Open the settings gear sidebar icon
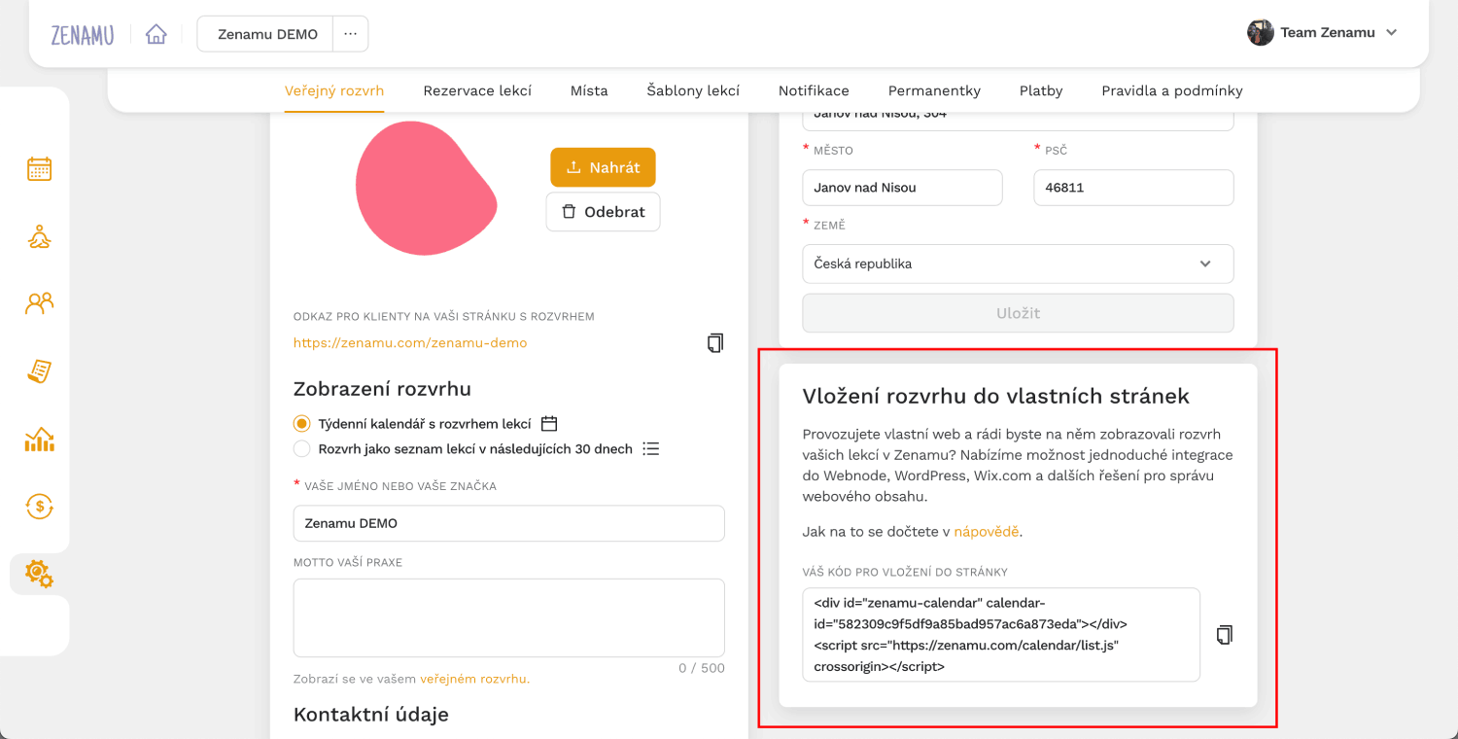The width and height of the screenshot is (1458, 739). pyautogui.click(x=39, y=574)
